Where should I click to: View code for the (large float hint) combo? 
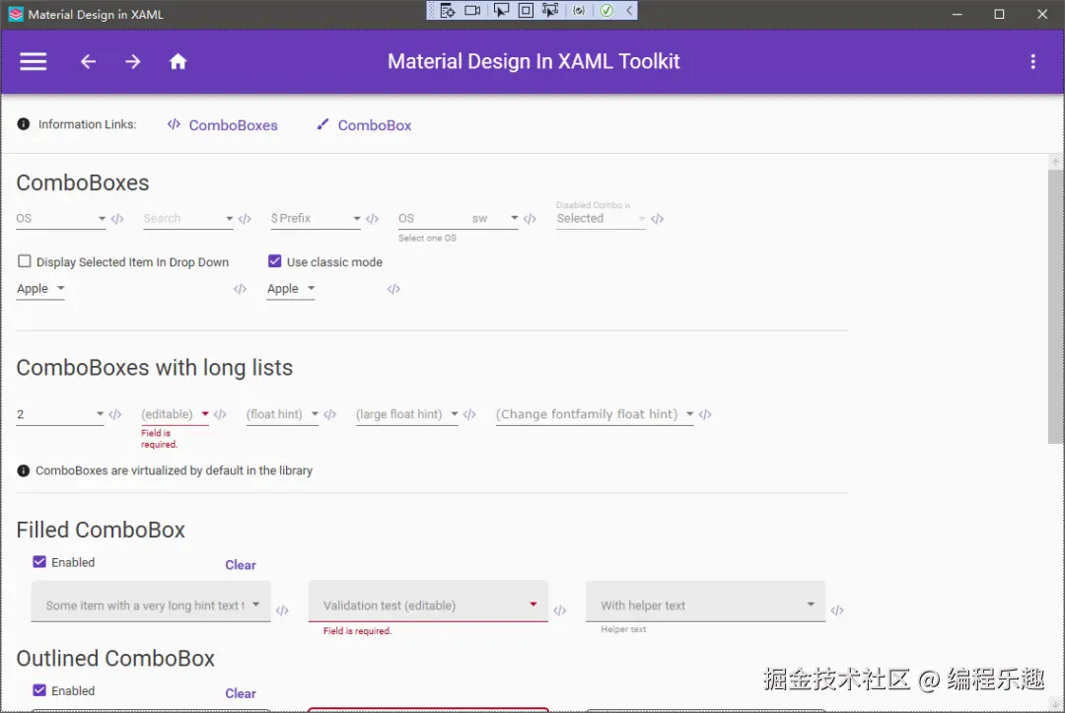pyautogui.click(x=469, y=414)
